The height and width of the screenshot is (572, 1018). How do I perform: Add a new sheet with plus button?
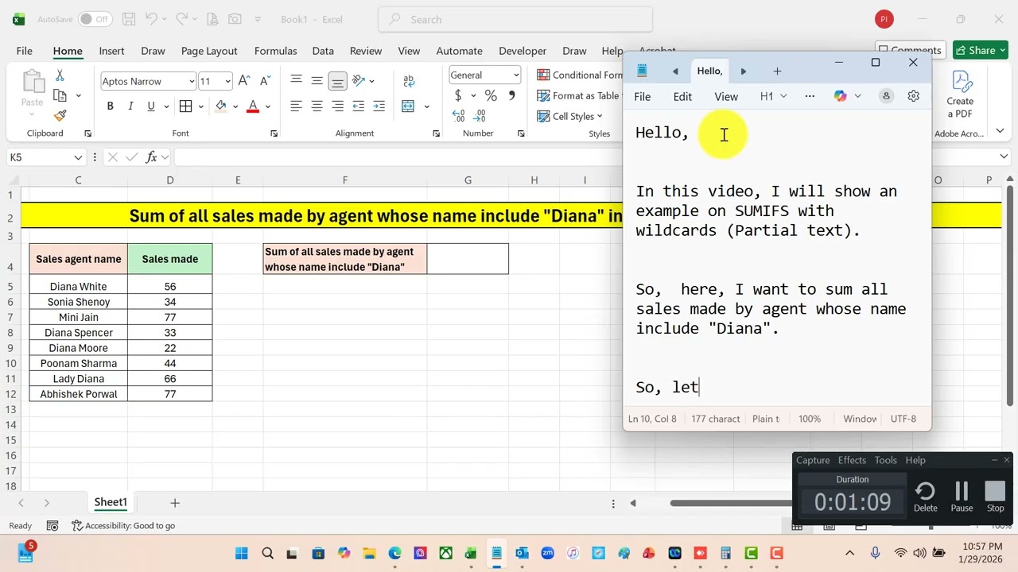point(175,502)
